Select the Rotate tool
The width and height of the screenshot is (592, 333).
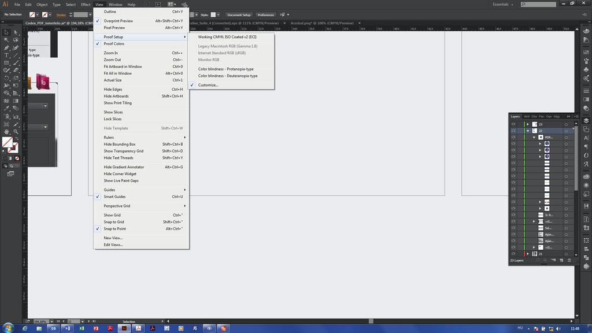click(x=6, y=78)
